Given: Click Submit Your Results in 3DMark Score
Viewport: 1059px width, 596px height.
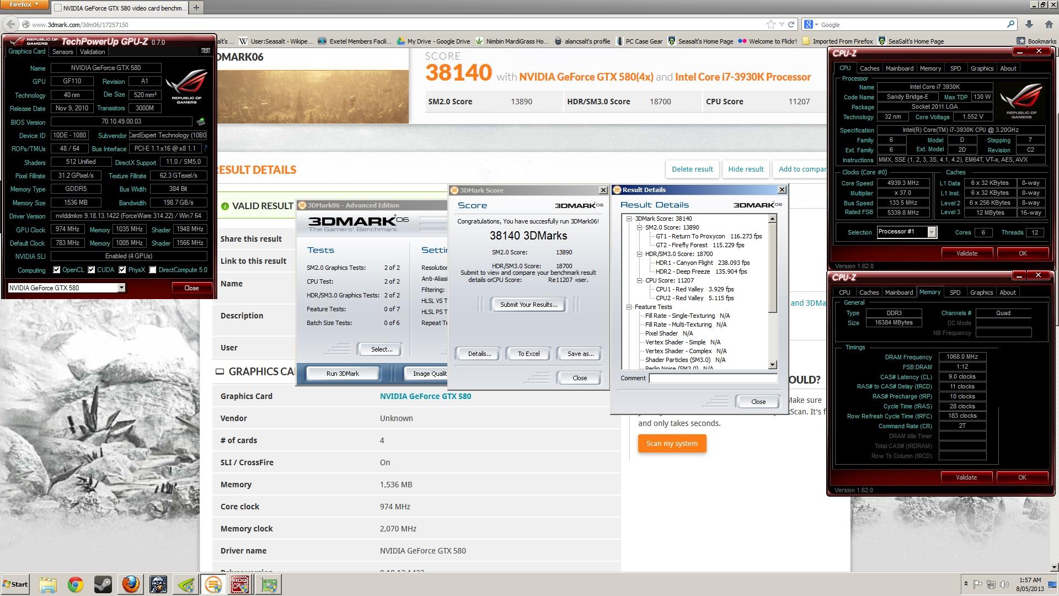Looking at the screenshot, I should [528, 305].
